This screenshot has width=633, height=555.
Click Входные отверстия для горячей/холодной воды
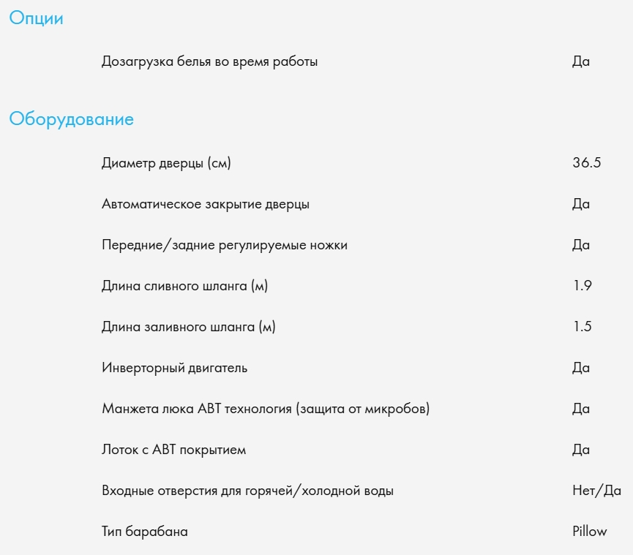pos(247,491)
